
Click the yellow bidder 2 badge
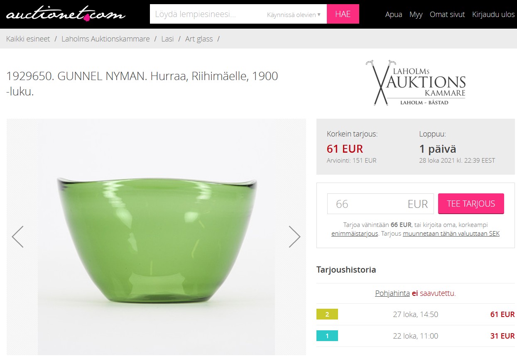click(327, 315)
